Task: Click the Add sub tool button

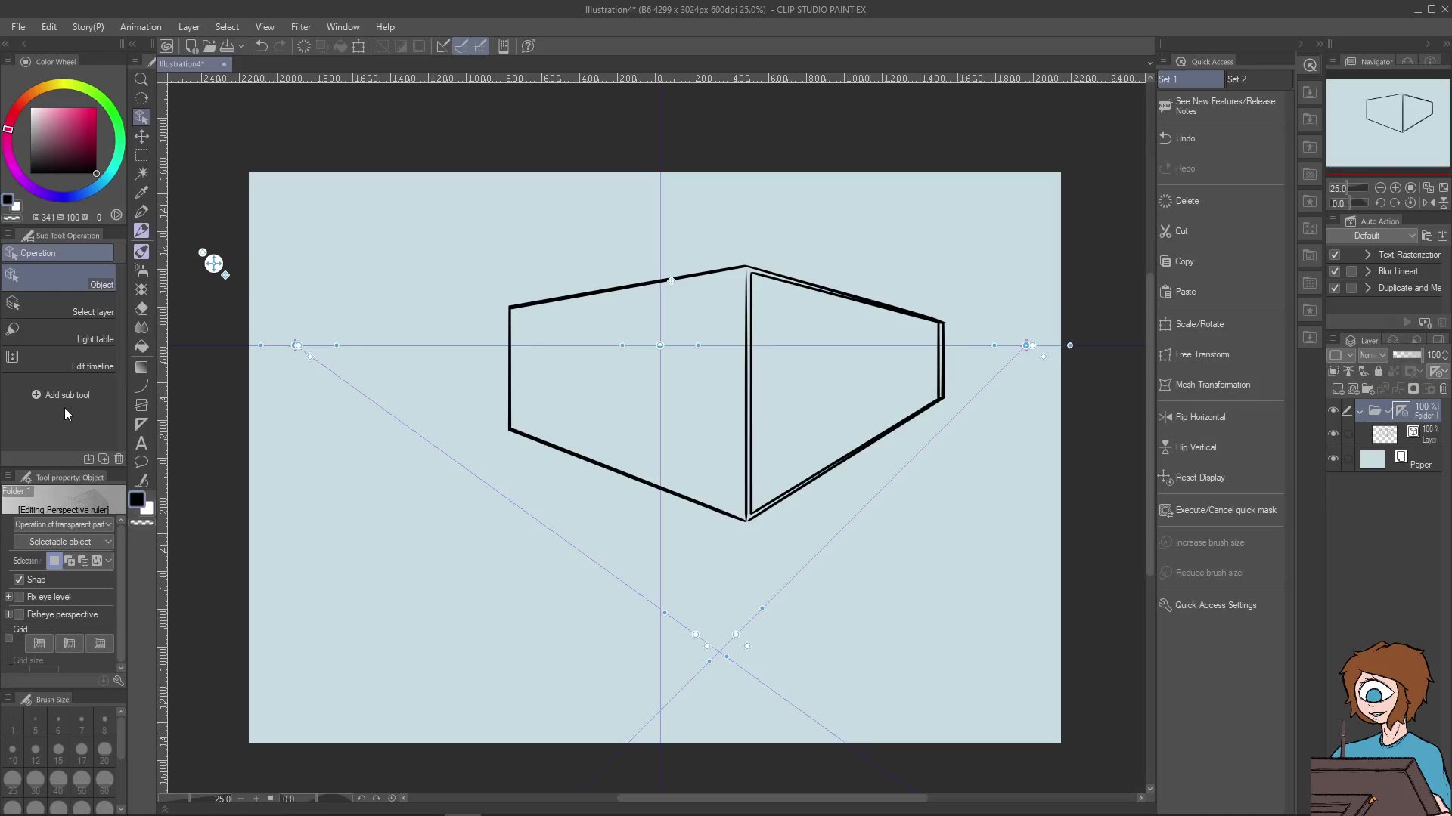Action: coord(60,394)
